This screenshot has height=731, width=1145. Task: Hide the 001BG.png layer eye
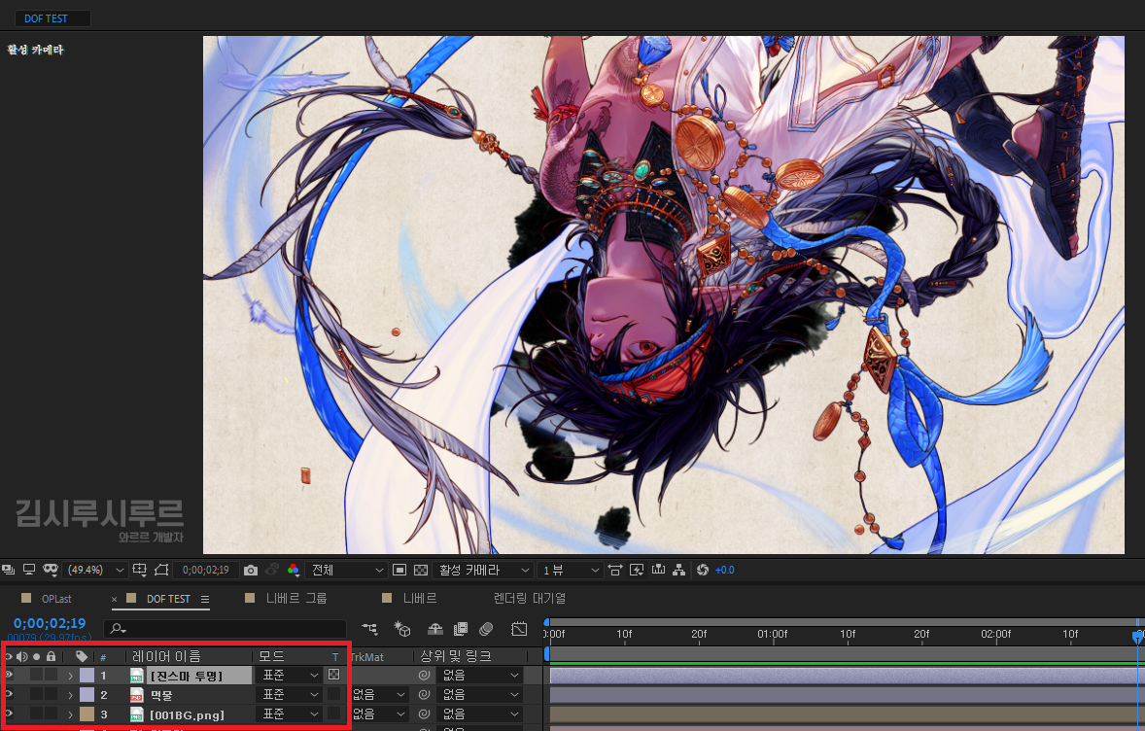(8, 714)
